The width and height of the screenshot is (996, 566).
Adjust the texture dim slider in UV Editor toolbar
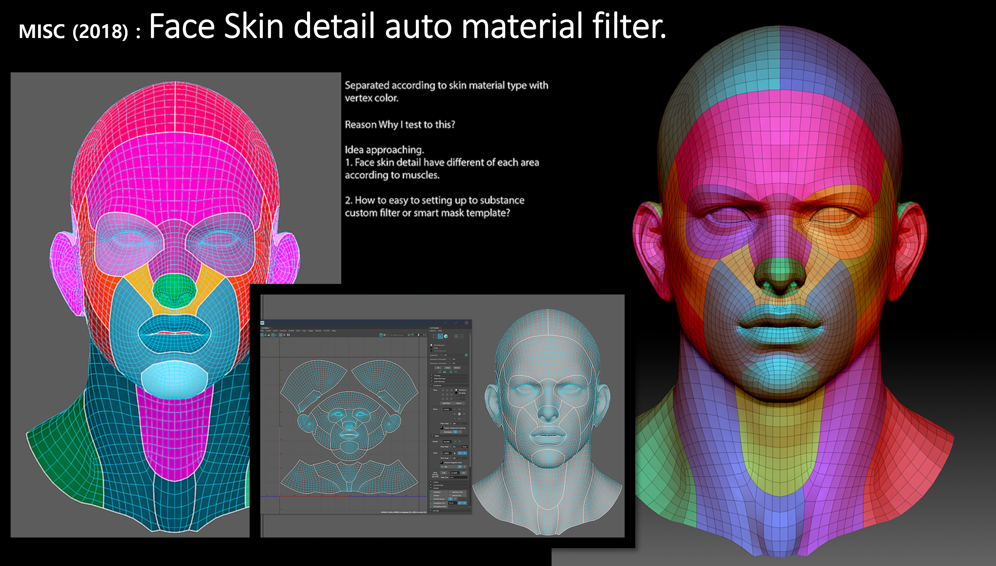pos(419,335)
